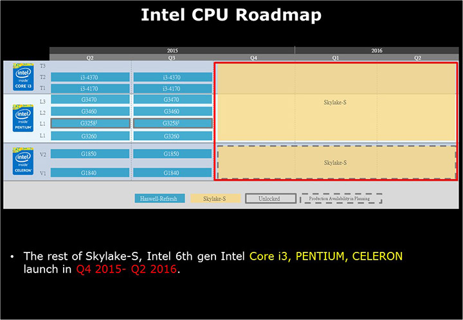Click the Production Availability in Planning legend box
The height and width of the screenshot is (320, 463).
click(x=341, y=199)
